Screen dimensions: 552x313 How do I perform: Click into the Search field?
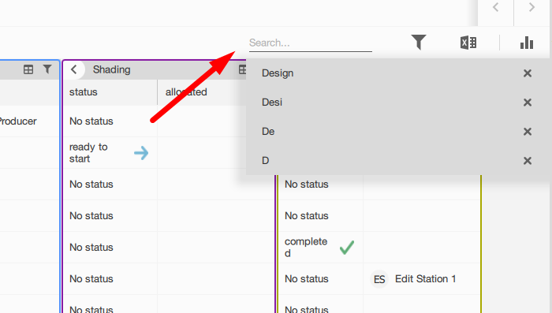(311, 43)
